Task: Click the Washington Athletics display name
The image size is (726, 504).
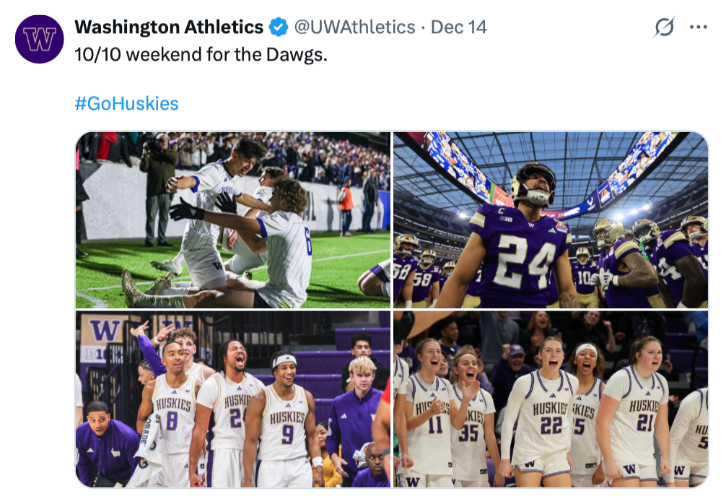Action: click(169, 27)
